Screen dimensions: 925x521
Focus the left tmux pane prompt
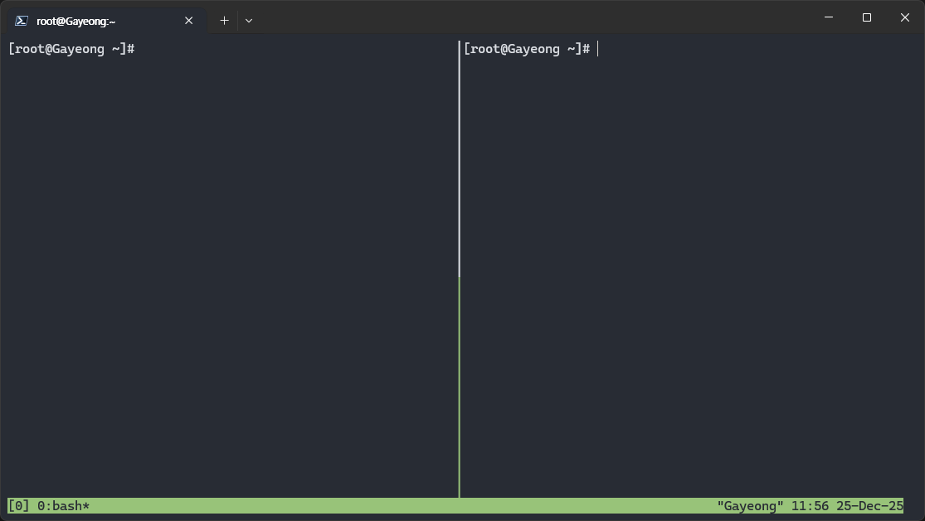coord(71,49)
